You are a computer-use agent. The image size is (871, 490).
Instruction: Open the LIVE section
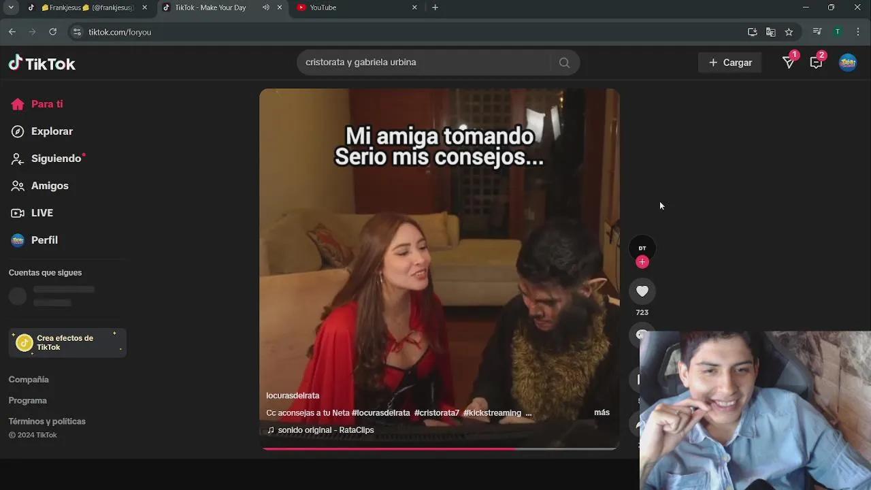[42, 212]
